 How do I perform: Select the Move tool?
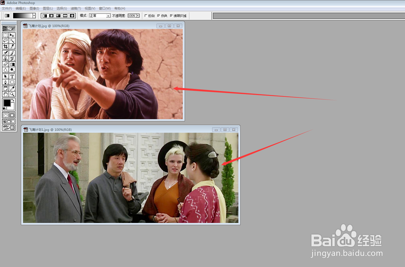[12, 35]
